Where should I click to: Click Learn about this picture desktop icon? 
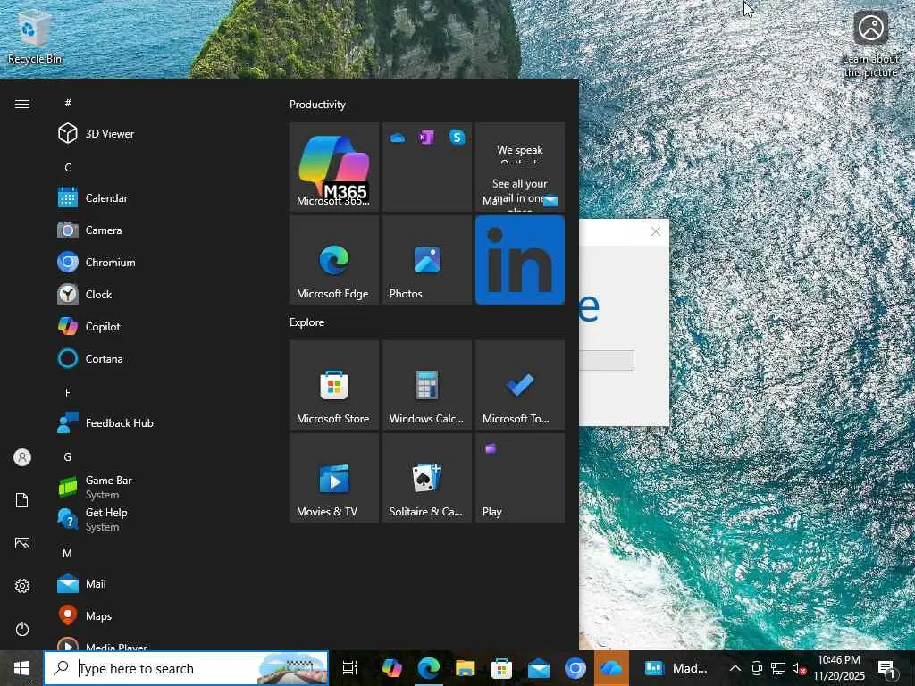tap(870, 44)
